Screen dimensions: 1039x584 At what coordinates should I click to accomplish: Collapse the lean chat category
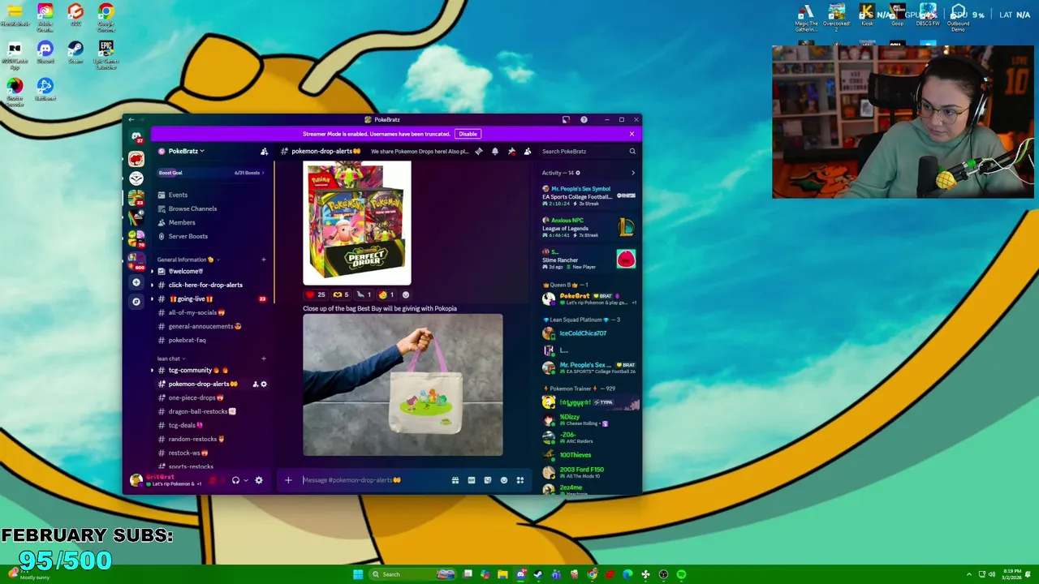point(171,359)
